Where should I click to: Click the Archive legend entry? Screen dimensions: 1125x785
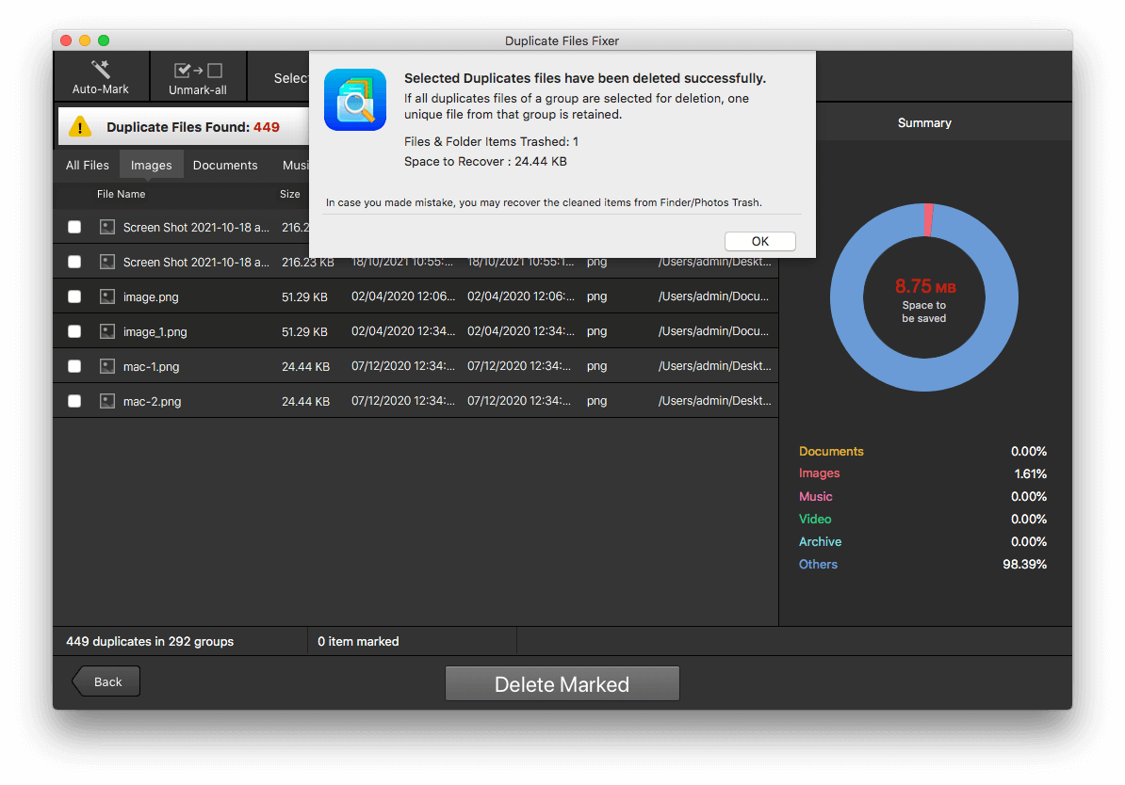point(820,542)
